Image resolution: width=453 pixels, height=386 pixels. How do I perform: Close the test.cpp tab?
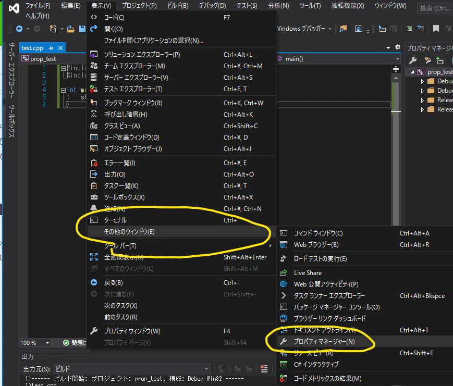60,48
